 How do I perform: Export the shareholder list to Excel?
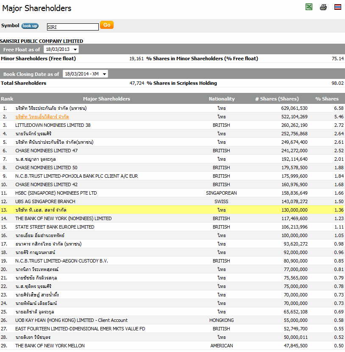pos(309,7)
